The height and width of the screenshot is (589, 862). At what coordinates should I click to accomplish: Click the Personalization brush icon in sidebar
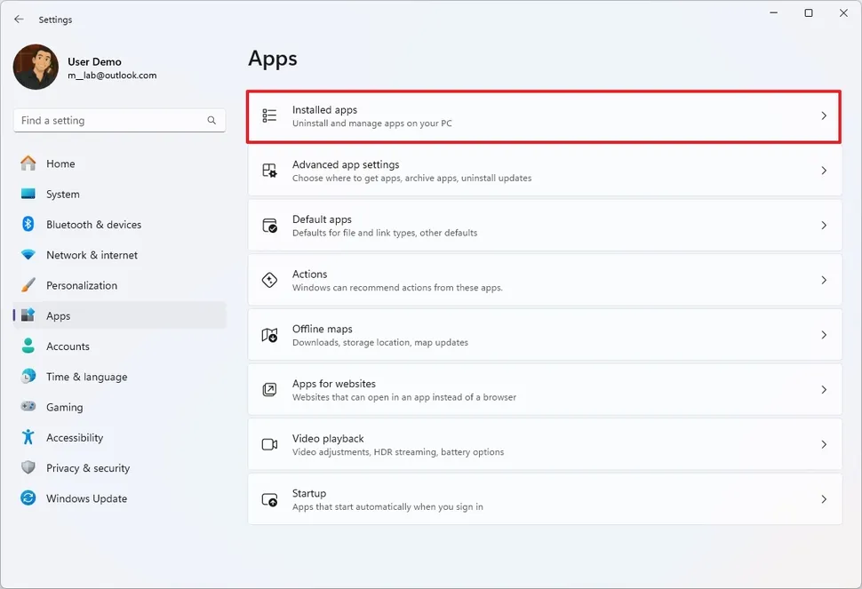(28, 285)
